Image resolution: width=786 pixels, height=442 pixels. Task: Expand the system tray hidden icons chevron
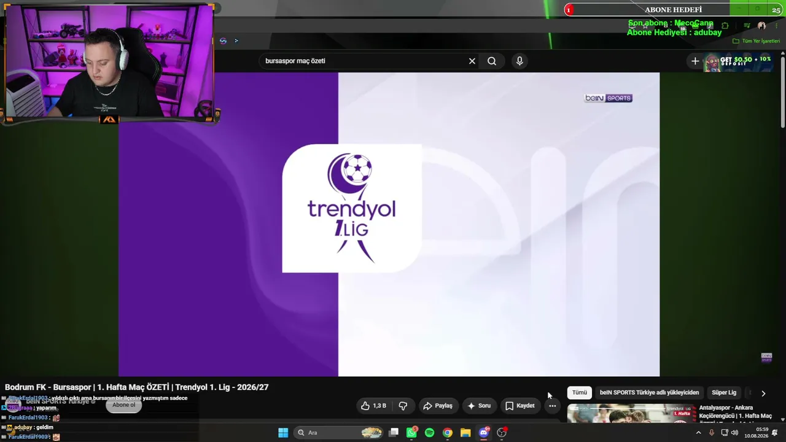tap(698, 433)
